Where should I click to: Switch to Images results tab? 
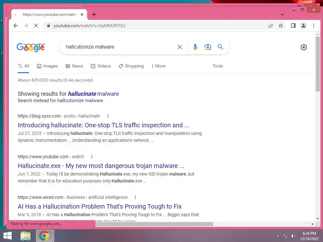point(47,66)
